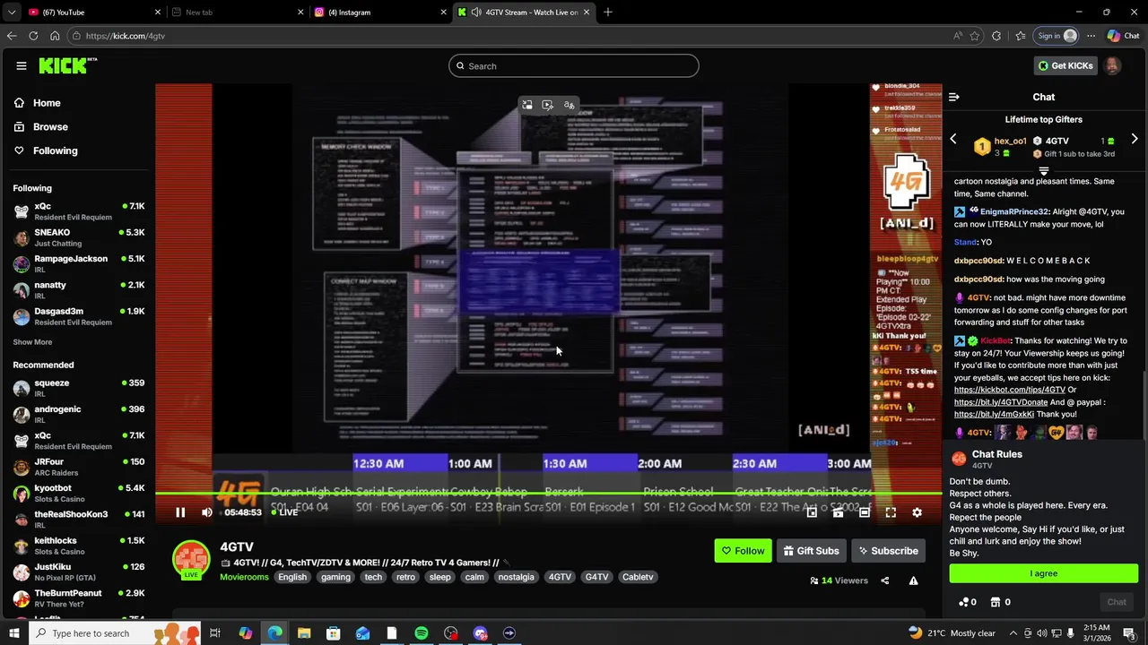This screenshot has width=1148, height=645.
Task: Mute the stream volume icon
Action: click(x=207, y=512)
